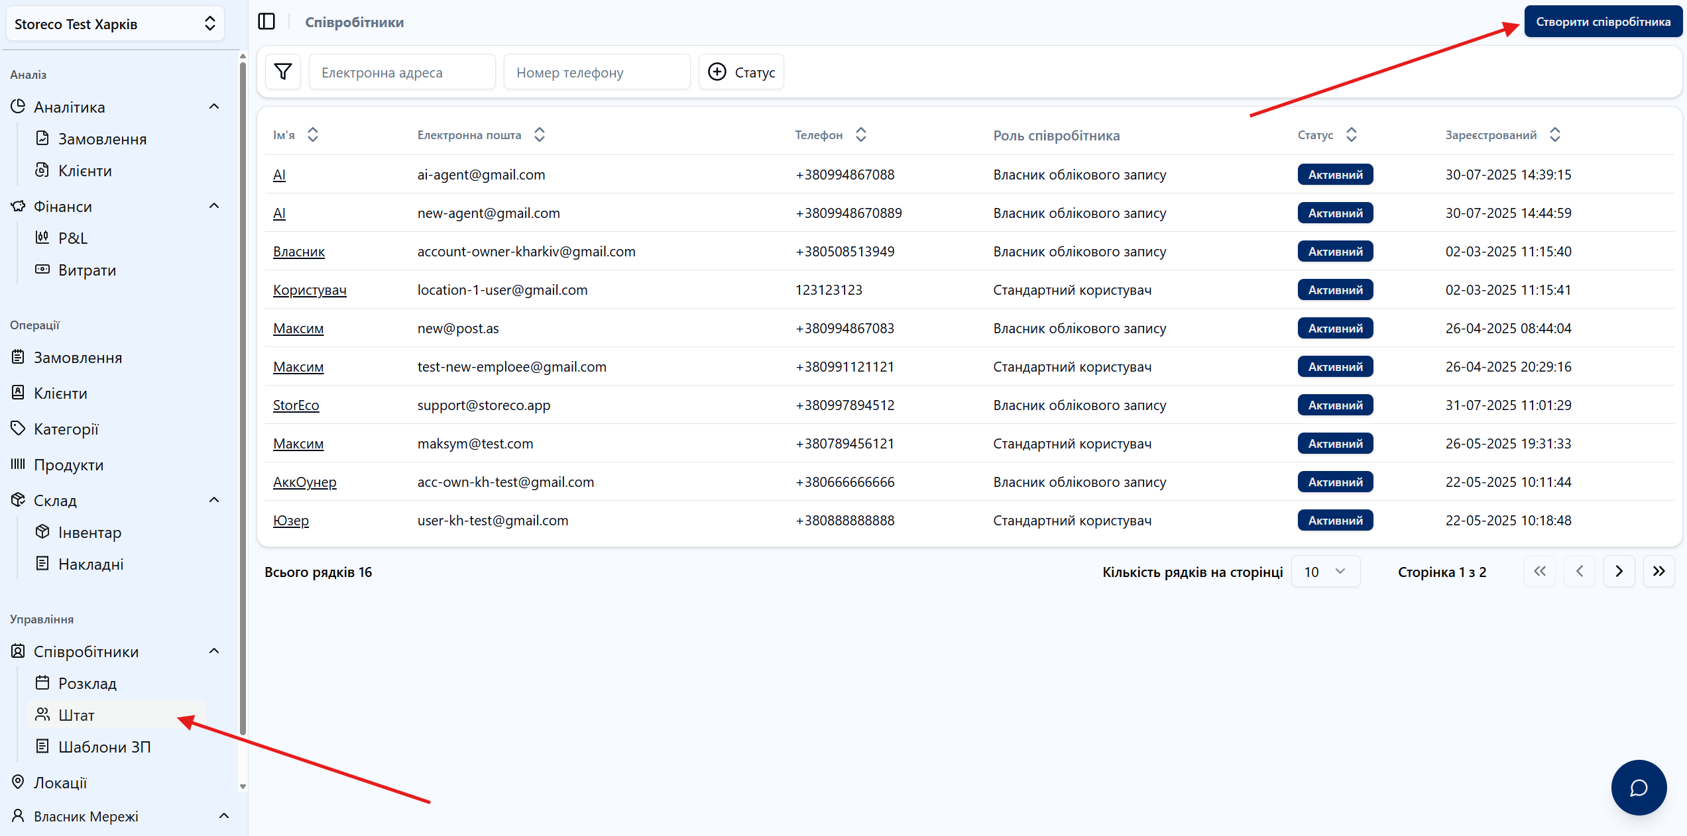Click Створити співробітника button
This screenshot has height=836, width=1687.
pos(1602,22)
